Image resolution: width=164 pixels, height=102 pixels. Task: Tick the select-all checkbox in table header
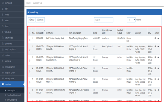pyautogui.click(x=30, y=33)
